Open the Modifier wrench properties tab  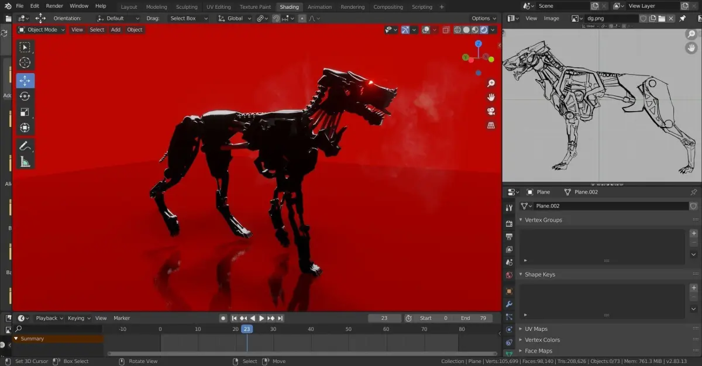(x=509, y=304)
